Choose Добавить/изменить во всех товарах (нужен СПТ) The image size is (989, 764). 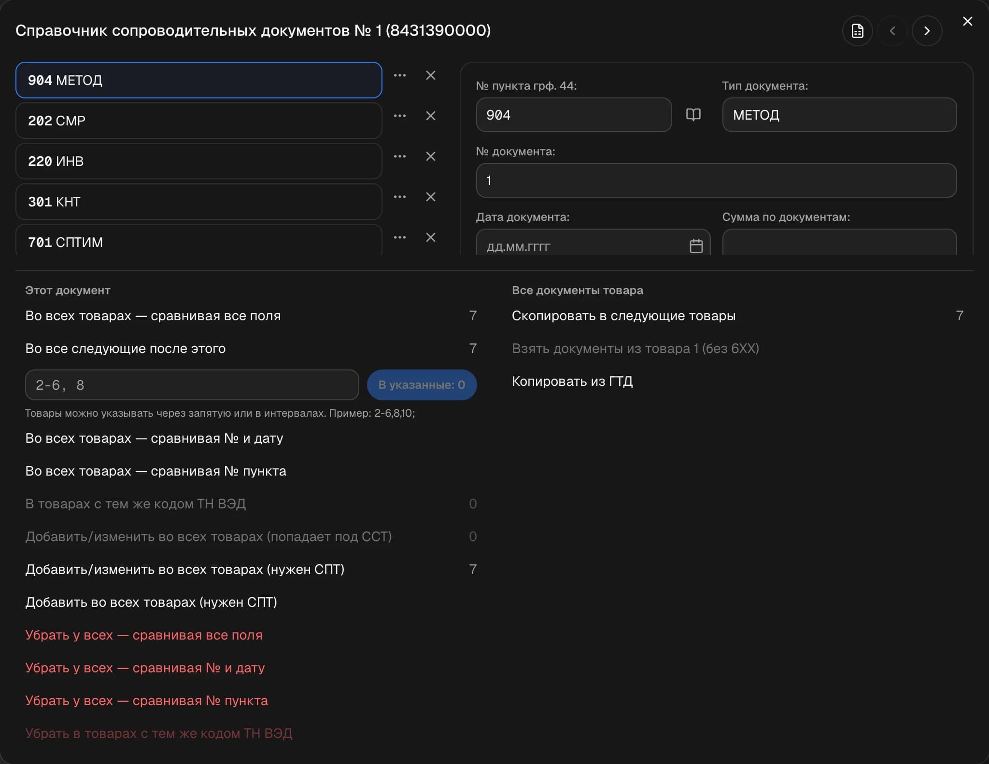click(x=251, y=570)
